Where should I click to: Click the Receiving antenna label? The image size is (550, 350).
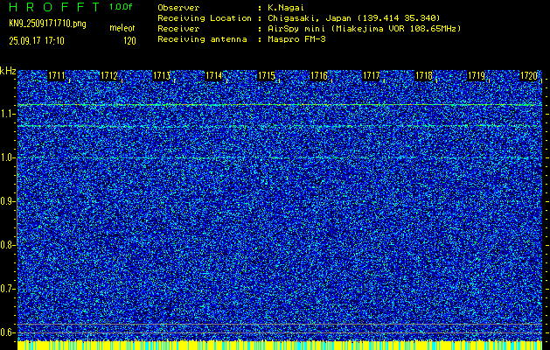pos(202,39)
